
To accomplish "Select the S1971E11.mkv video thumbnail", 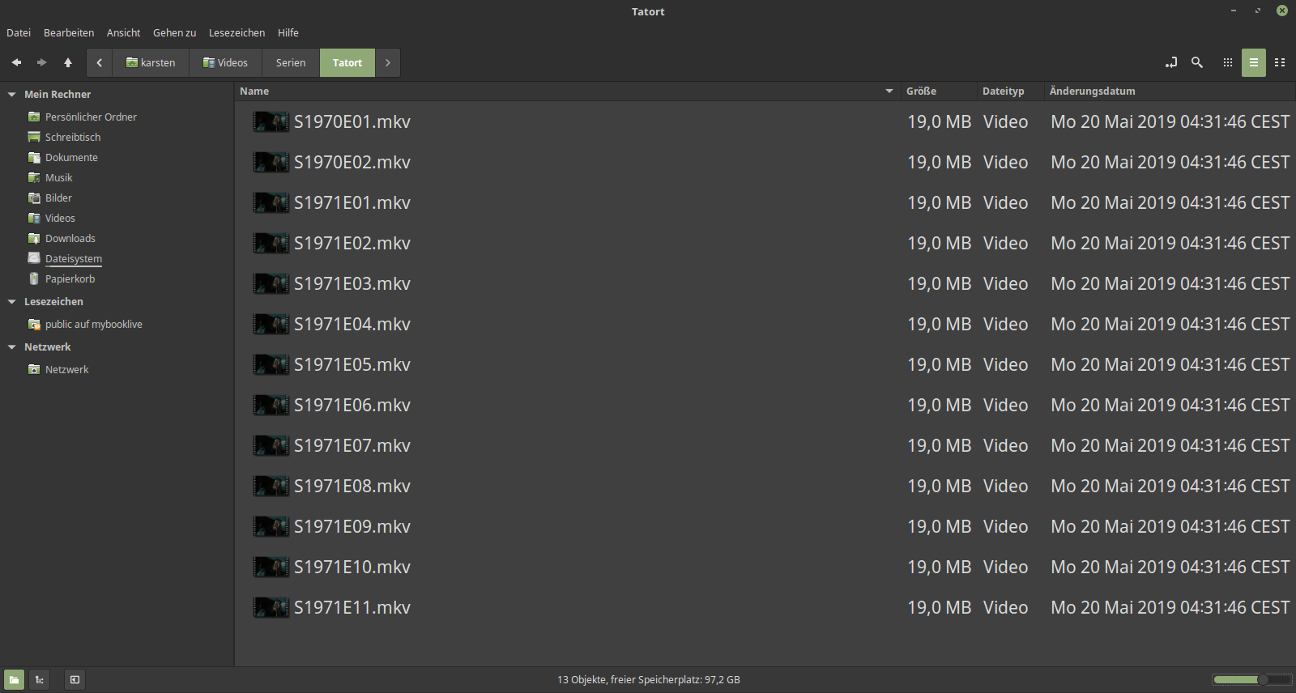I will (271, 607).
